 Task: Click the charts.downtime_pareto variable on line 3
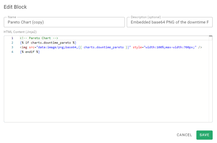(x=103, y=47)
